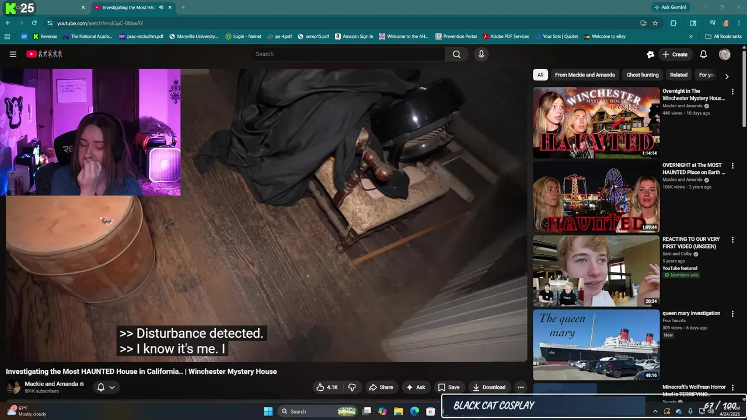Click the YouTube search input field
The image size is (747, 420).
tap(348, 54)
